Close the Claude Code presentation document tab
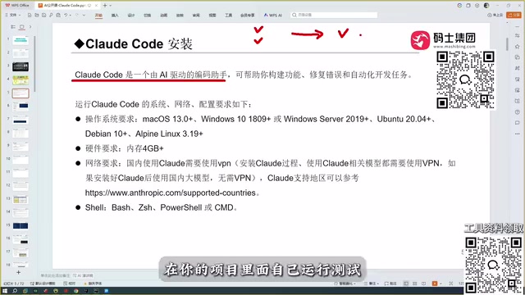 click(97, 6)
